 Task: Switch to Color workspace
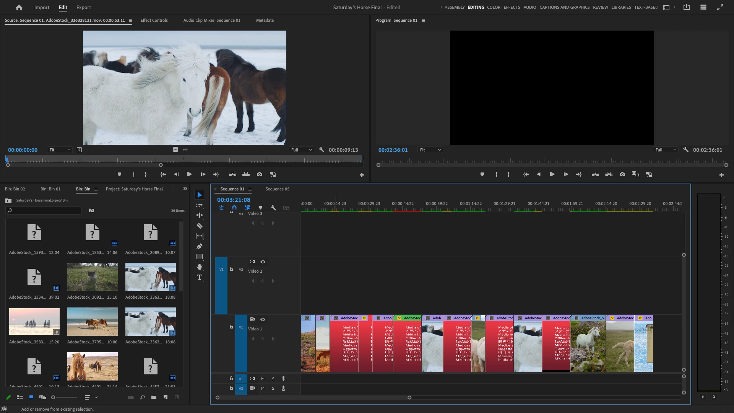pyautogui.click(x=494, y=7)
